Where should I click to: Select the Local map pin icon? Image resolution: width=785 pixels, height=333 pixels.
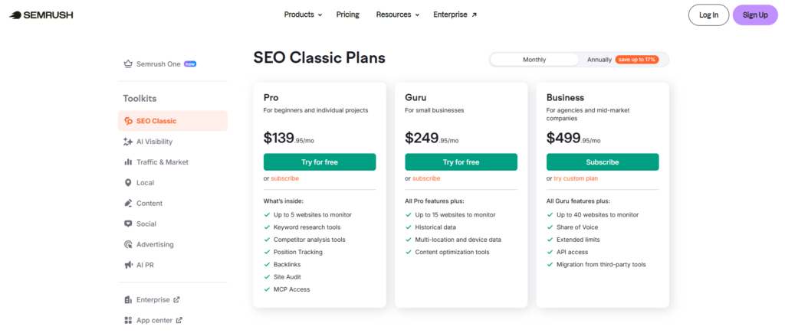point(128,183)
